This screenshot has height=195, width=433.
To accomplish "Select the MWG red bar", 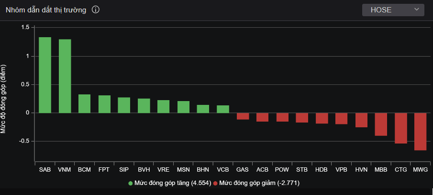I will [420, 132].
